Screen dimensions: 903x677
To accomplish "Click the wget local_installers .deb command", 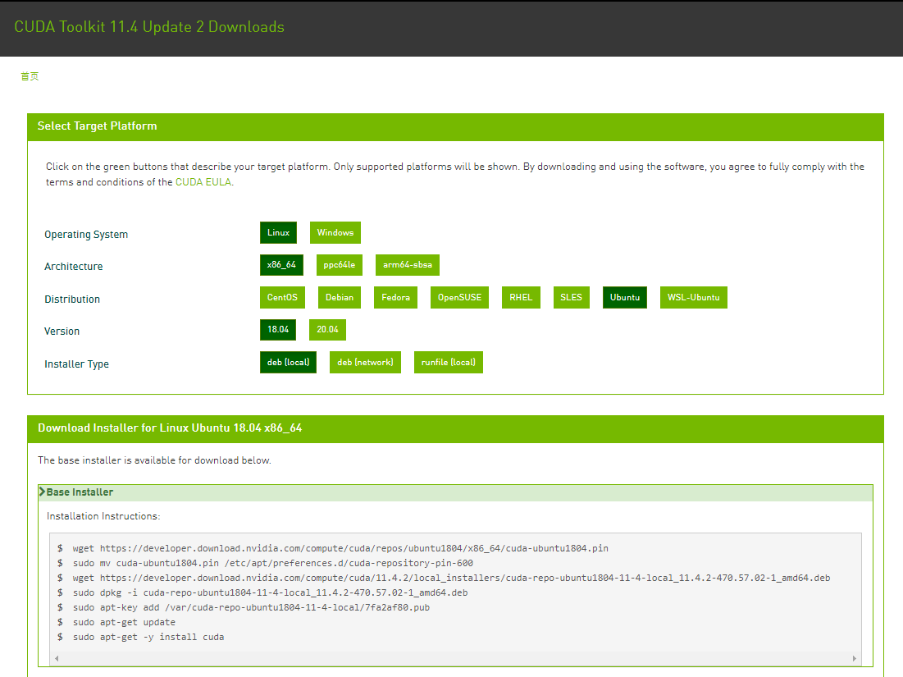I will [451, 578].
